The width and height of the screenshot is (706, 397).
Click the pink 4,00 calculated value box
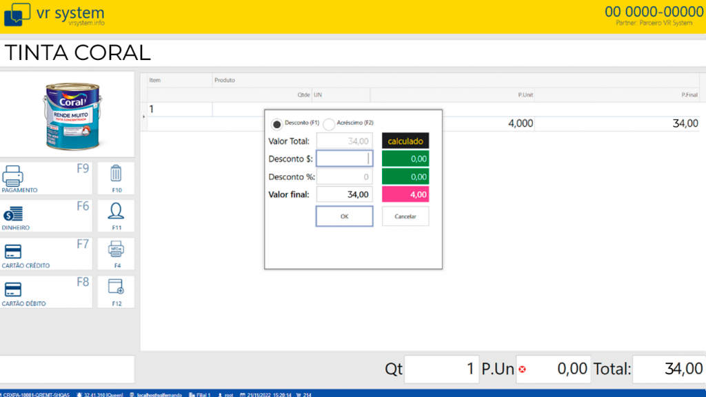tap(405, 195)
